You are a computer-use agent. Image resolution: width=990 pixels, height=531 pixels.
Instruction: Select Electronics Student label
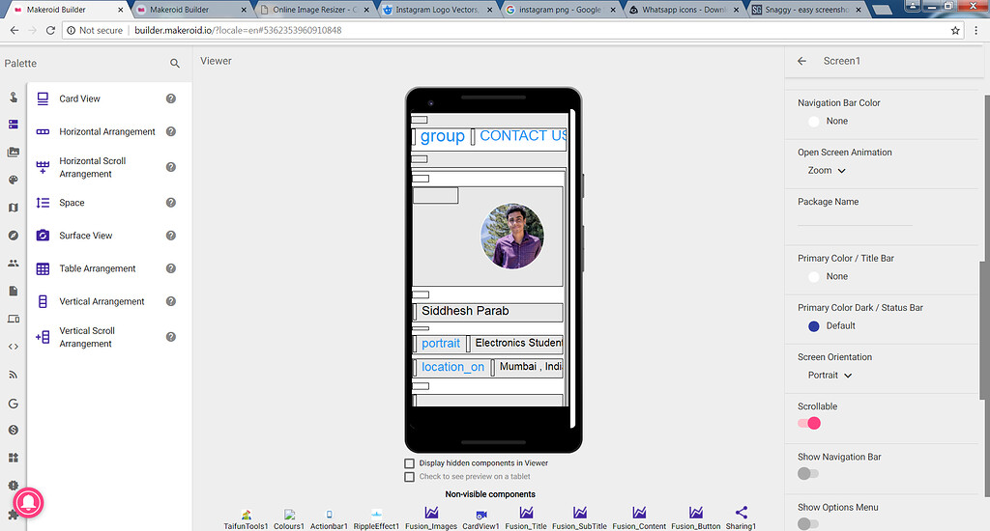(518, 343)
